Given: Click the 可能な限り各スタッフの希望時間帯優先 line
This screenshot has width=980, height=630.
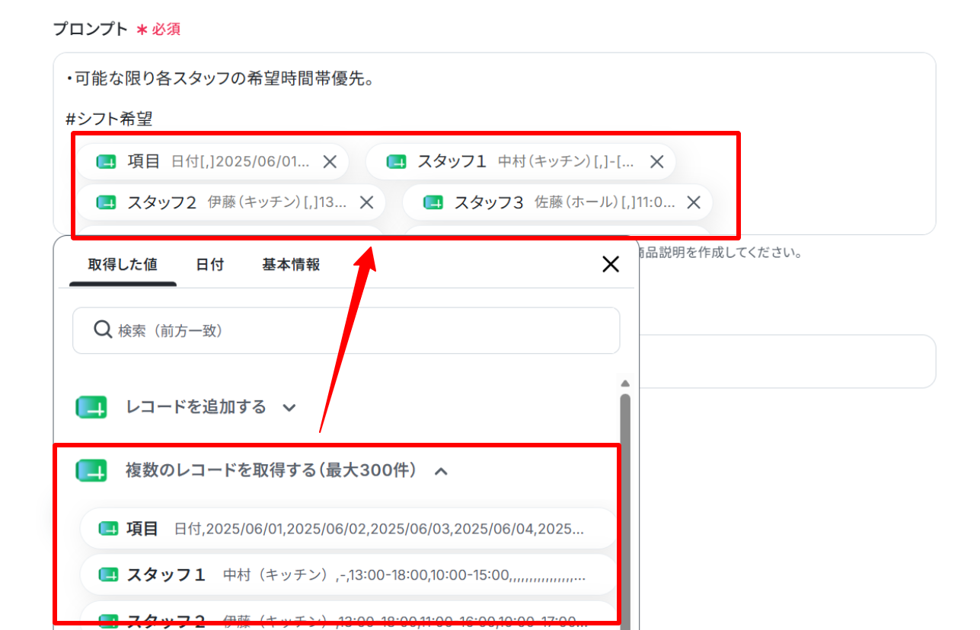Looking at the screenshot, I should 220,78.
